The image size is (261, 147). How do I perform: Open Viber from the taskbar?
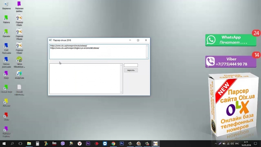[63, 143]
